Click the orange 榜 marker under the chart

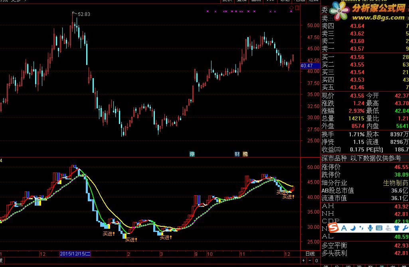pos(245,154)
